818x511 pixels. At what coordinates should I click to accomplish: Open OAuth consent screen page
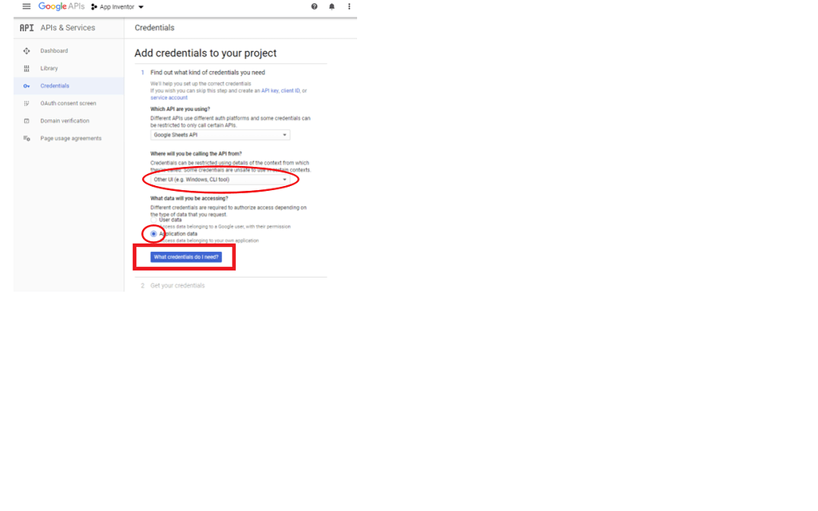[69, 103]
